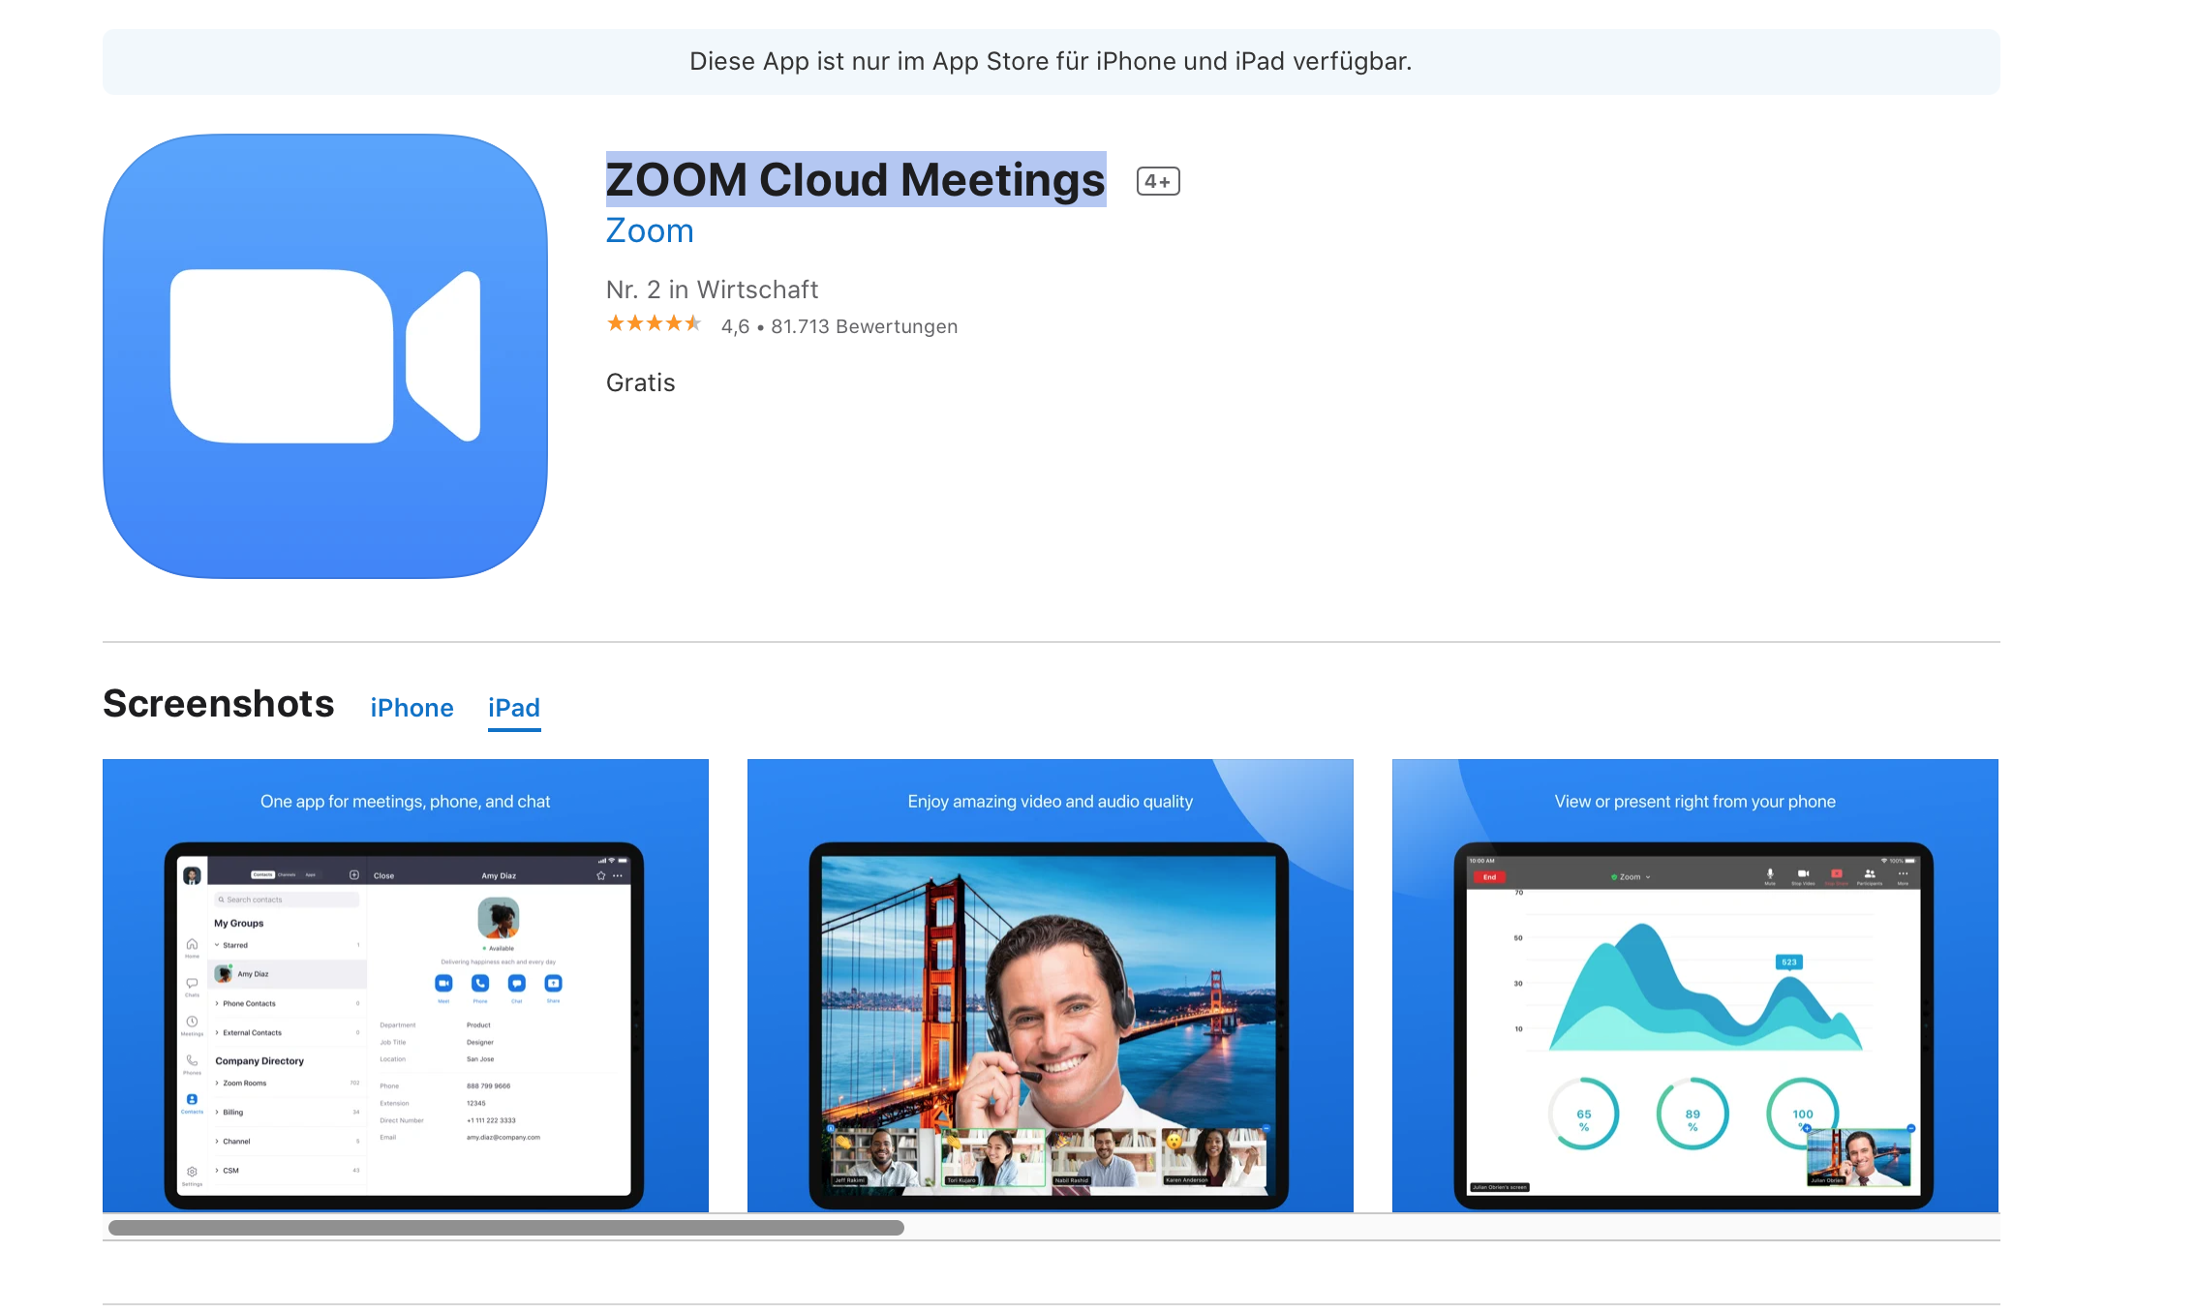Image resolution: width=2196 pixels, height=1313 pixels.
Task: Click red Stop Share icon in meeting toolbar
Action: point(1836,873)
